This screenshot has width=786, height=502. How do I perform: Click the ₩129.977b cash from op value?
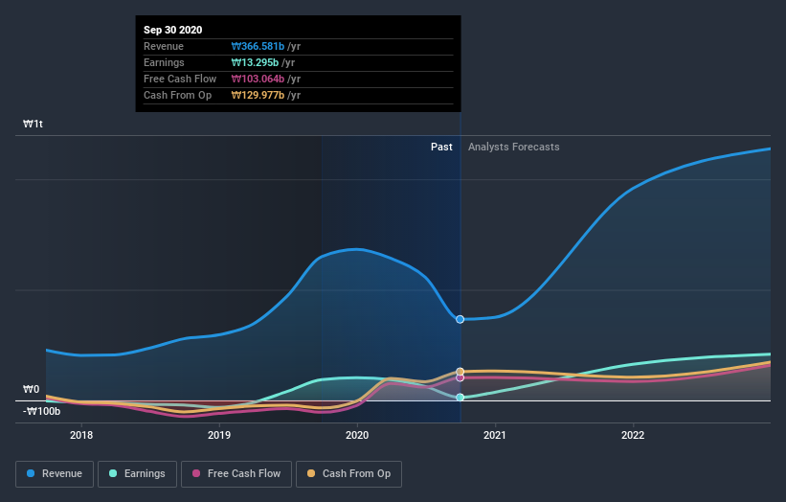click(258, 95)
